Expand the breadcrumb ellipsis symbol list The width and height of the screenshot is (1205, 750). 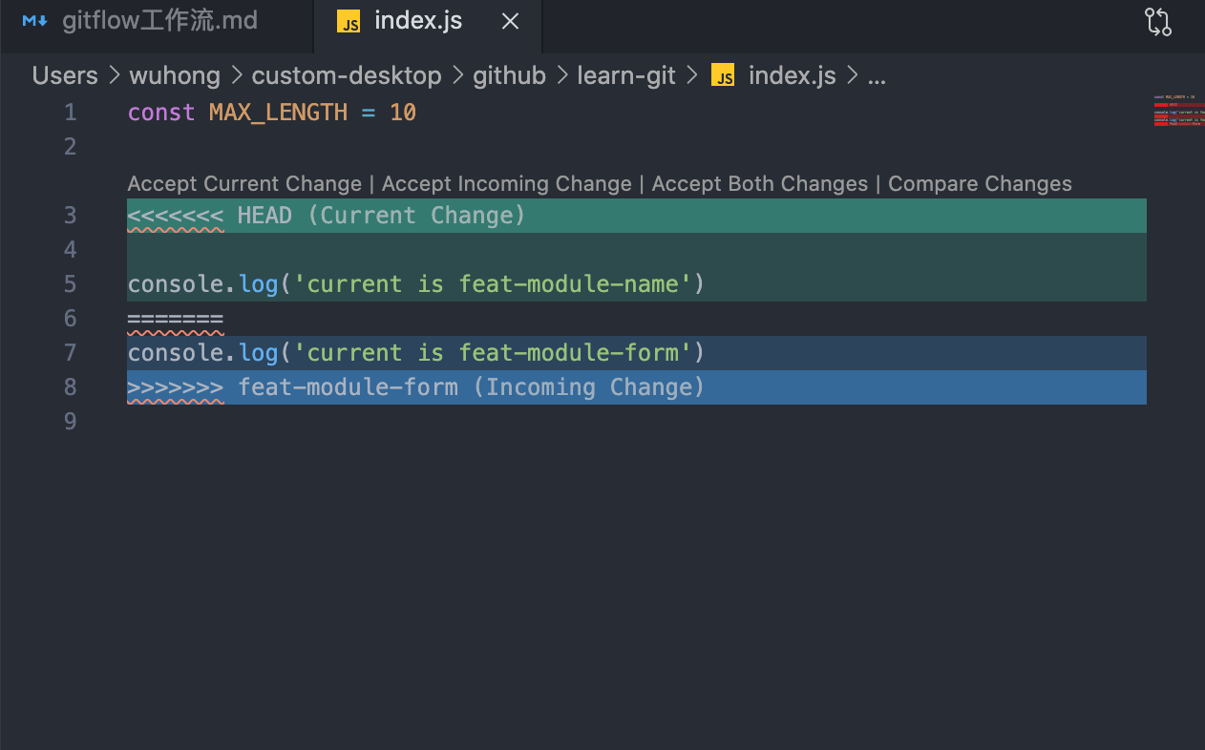[877, 76]
